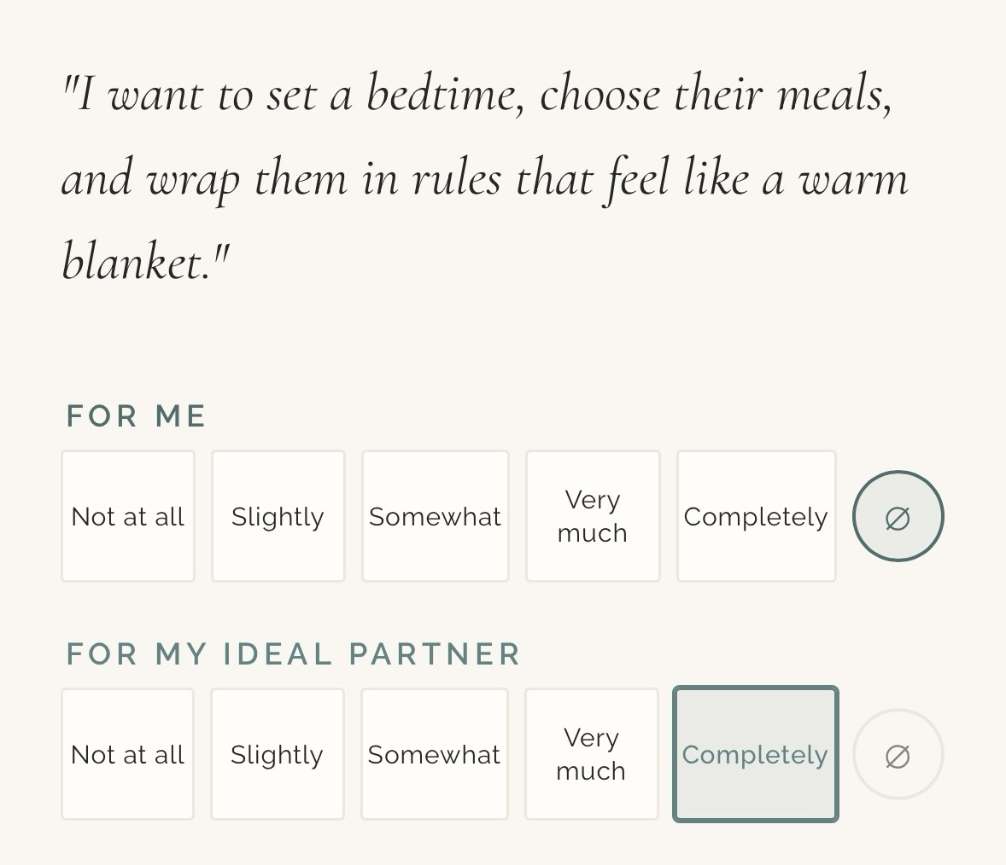Rate "Very much" for ideal partner

point(592,755)
